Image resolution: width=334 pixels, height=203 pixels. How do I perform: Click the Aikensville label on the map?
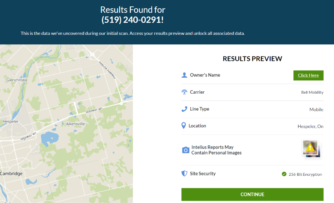coord(75,124)
